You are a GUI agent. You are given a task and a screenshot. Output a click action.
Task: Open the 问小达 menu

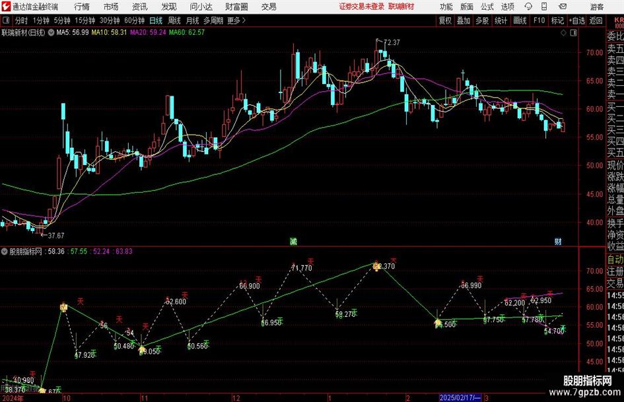(201, 7)
